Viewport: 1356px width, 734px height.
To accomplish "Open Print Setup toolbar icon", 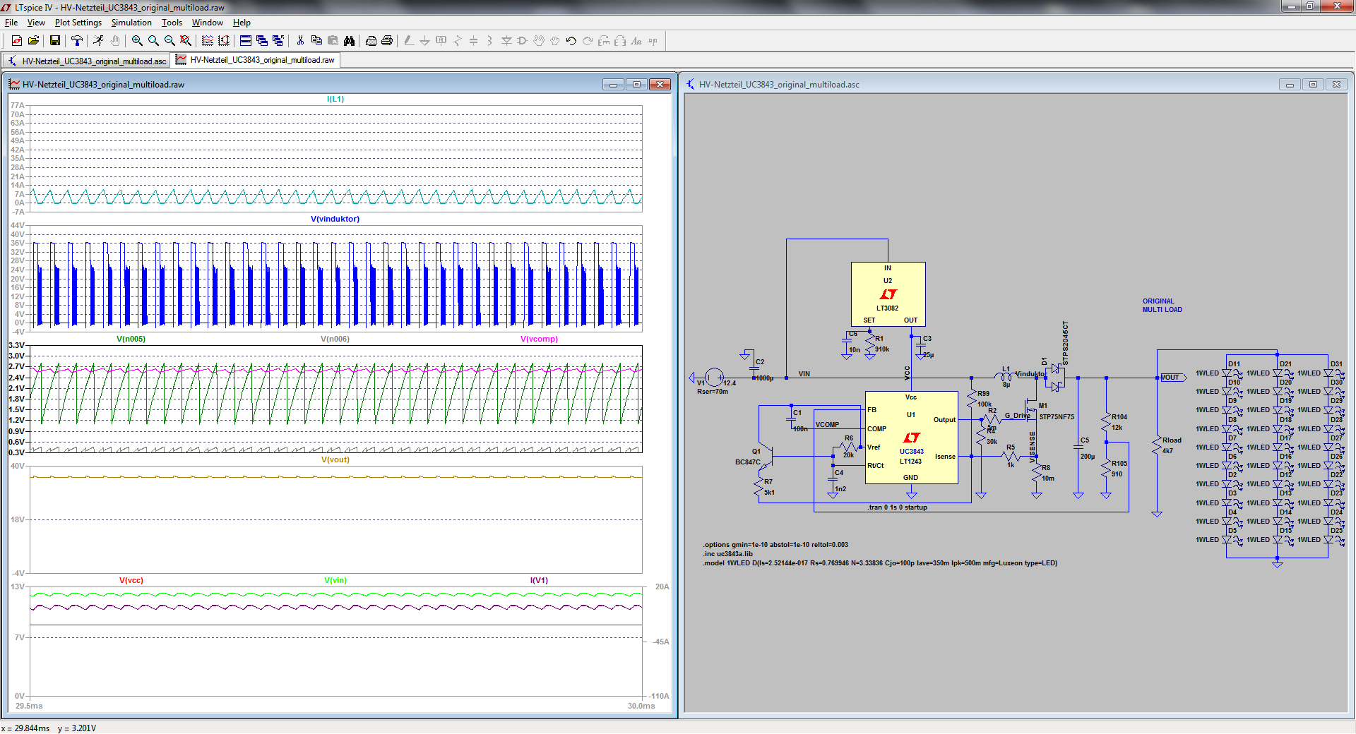I will coord(371,41).
